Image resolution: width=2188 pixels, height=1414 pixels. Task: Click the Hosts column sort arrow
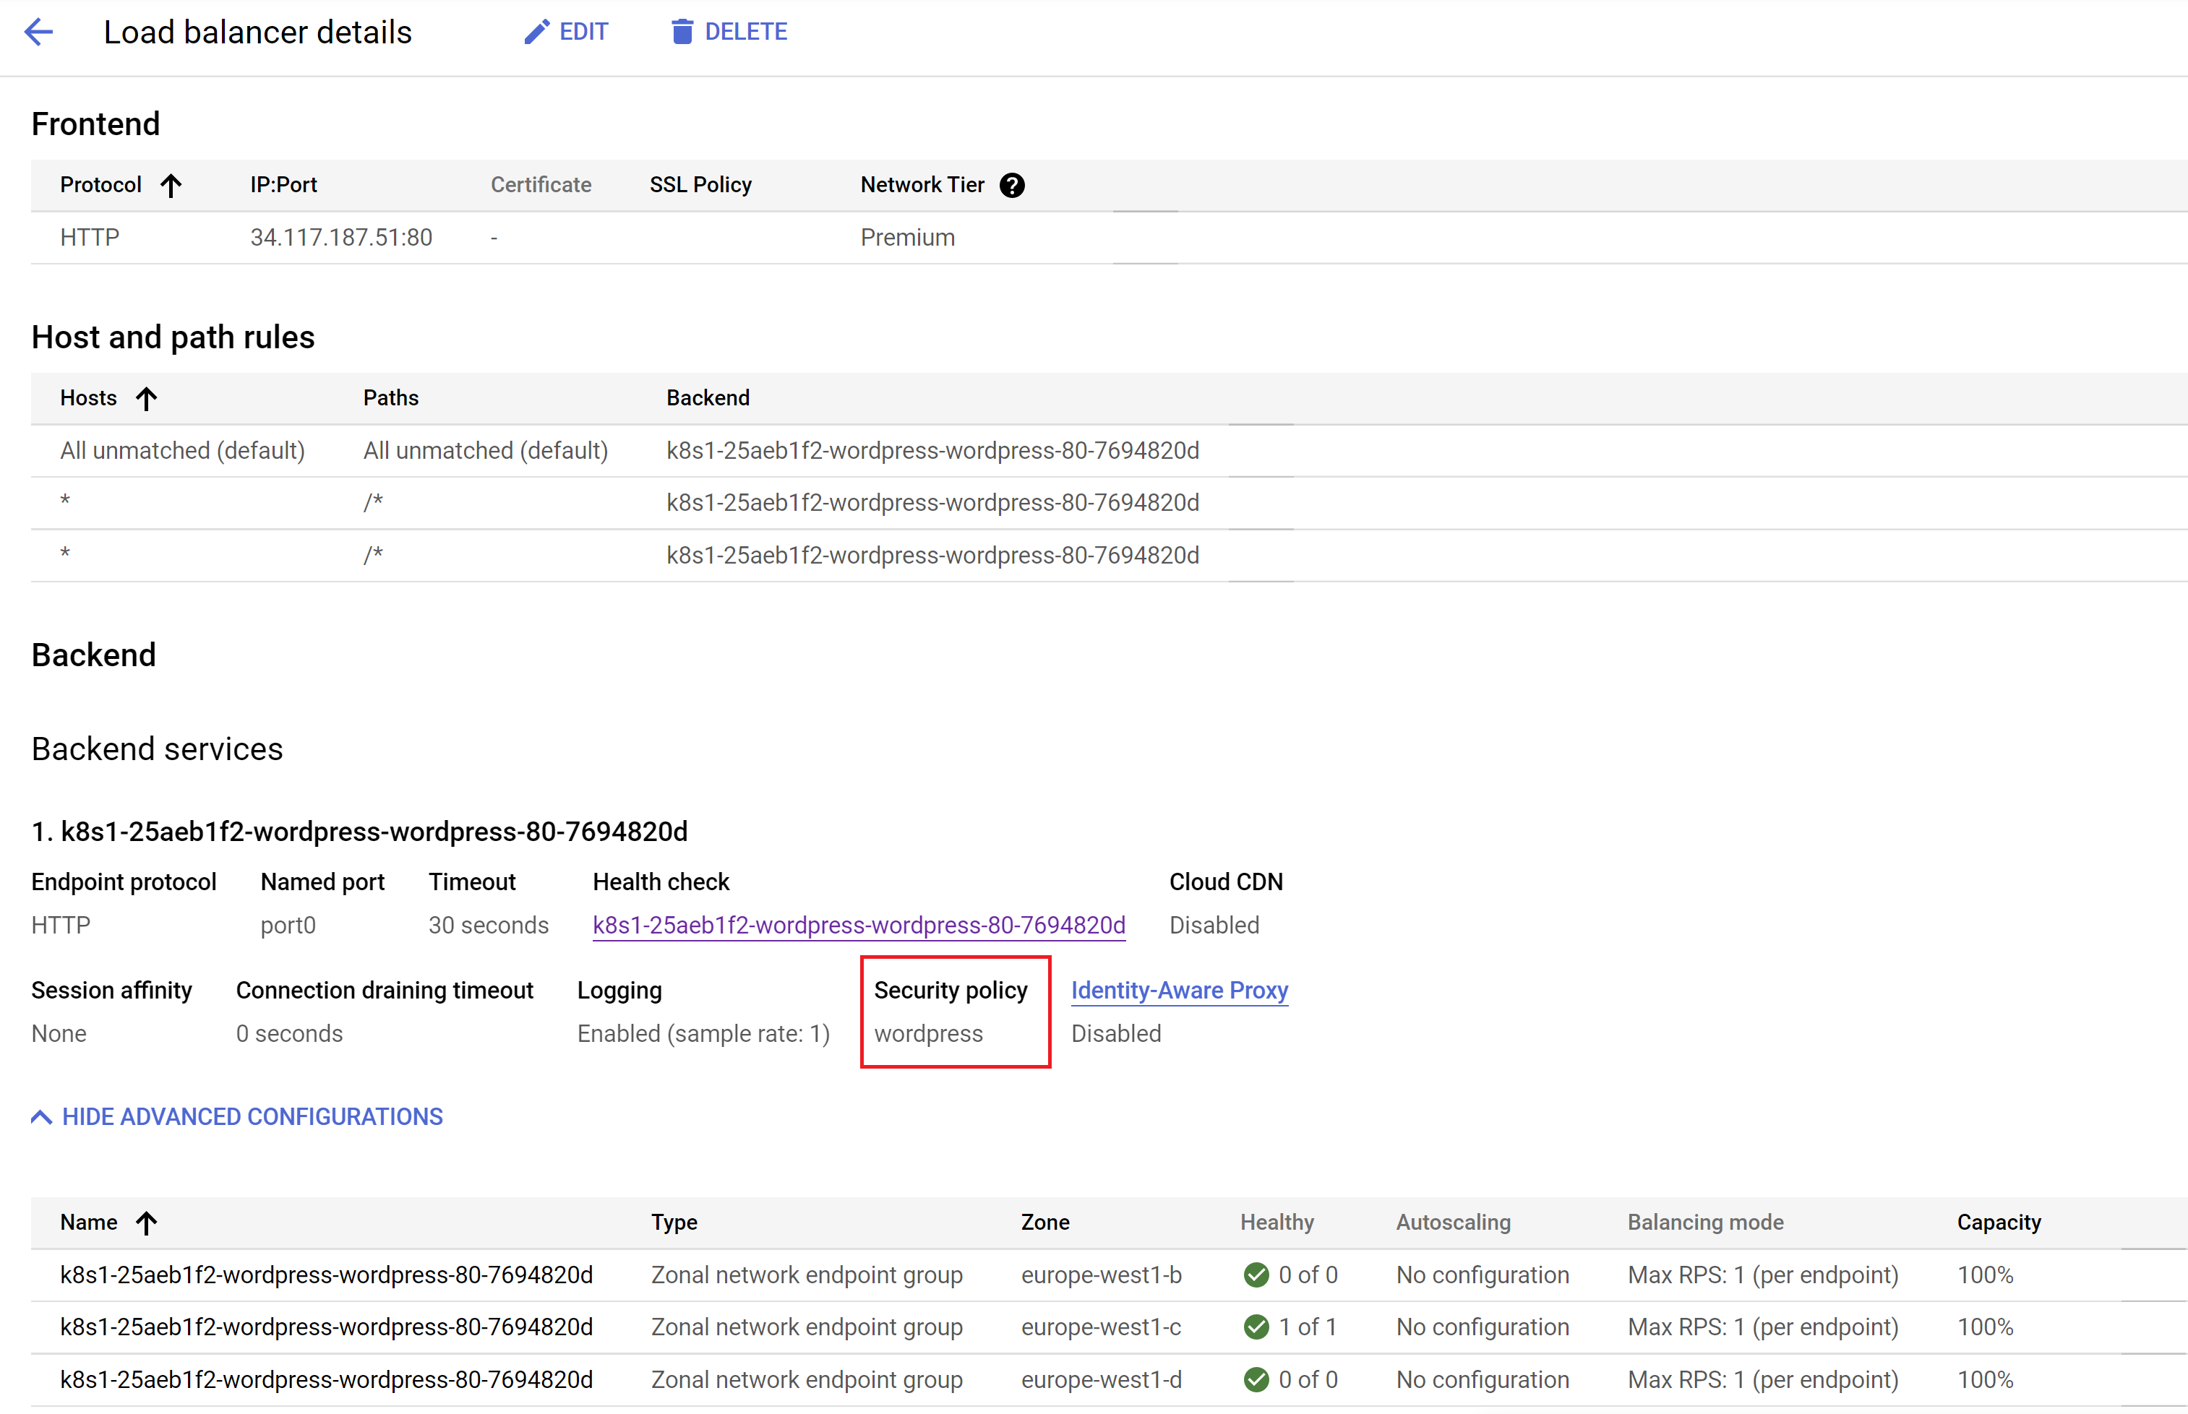tap(147, 399)
